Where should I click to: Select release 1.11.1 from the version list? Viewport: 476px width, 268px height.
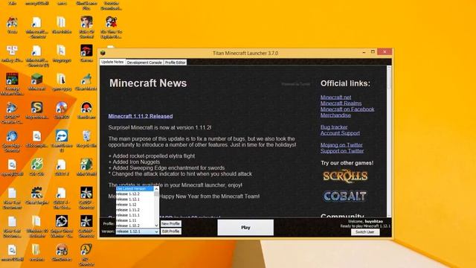(x=135, y=215)
